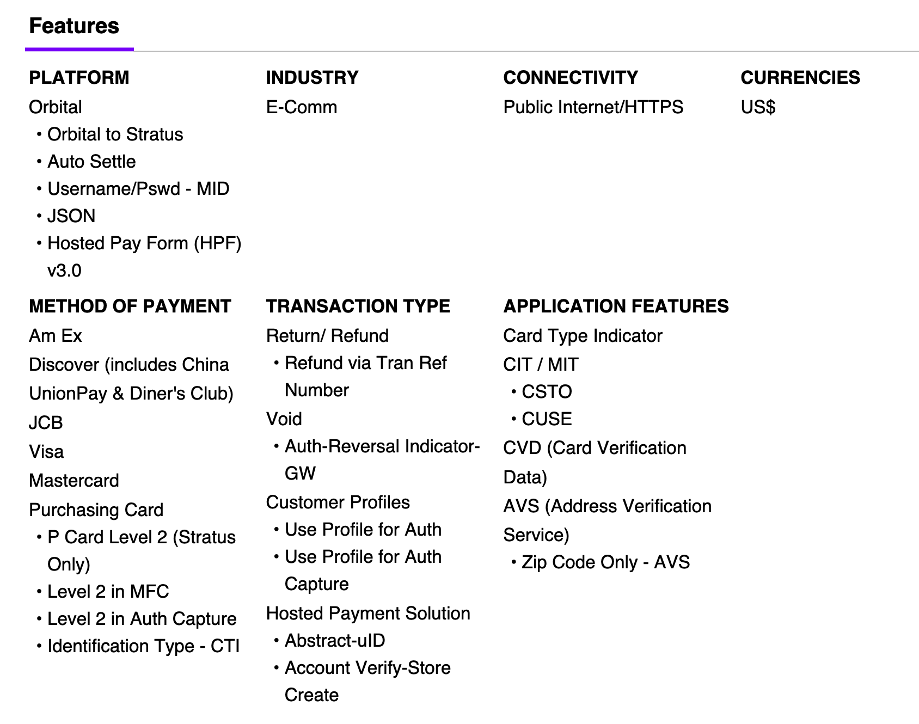
Task: Click Identification Type - CTI item
Action: tap(144, 646)
